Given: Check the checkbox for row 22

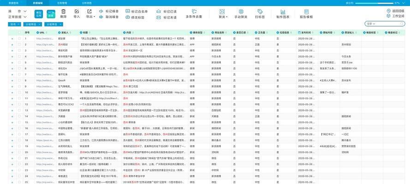Looking at the screenshot, I should 19,164.
